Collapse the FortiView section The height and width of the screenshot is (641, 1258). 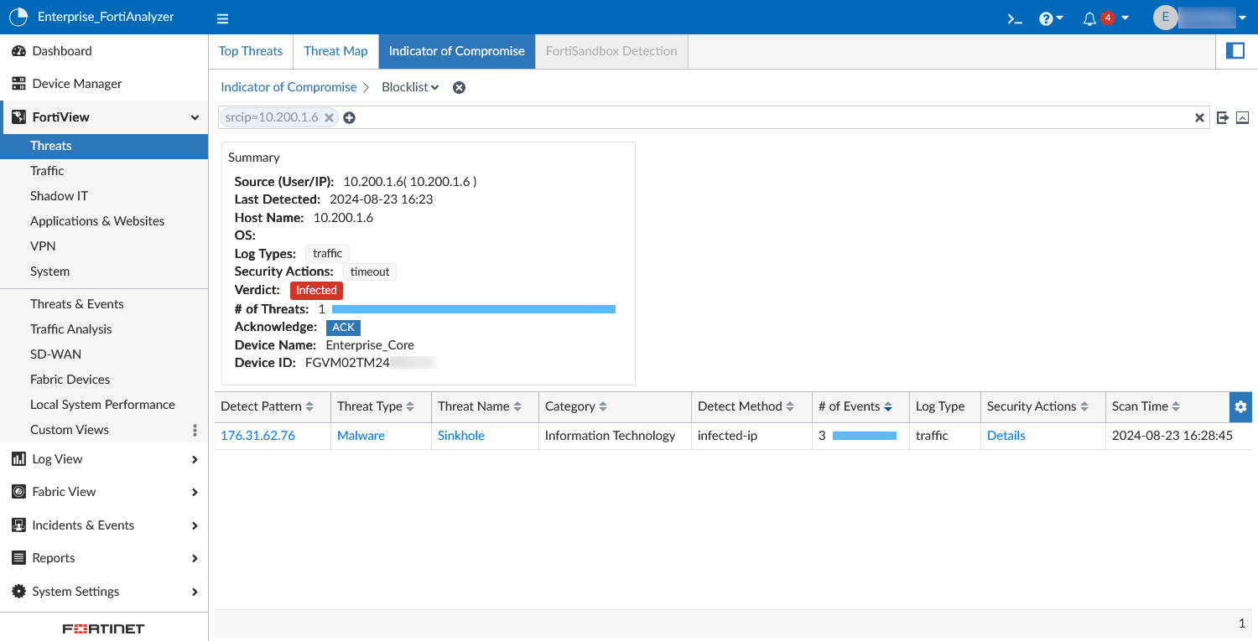click(x=195, y=118)
